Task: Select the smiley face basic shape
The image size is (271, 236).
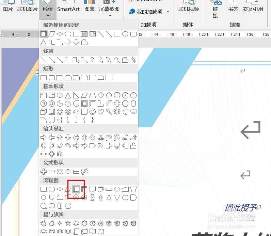Action: pos(93,112)
